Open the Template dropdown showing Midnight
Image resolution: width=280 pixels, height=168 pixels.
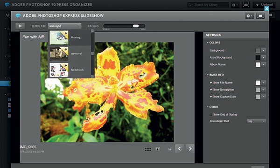pyautogui.click(x=64, y=26)
